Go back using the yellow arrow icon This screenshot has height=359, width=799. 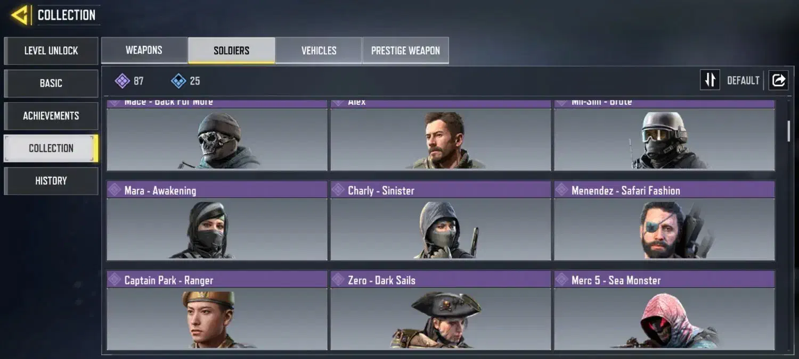point(20,15)
